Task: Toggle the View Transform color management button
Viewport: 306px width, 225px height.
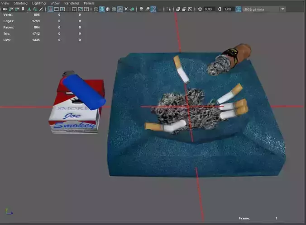Action: pyautogui.click(x=238, y=9)
